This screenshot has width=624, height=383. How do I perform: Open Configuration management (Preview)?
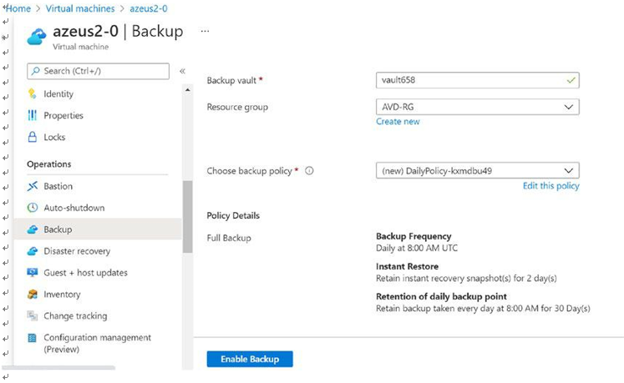click(x=97, y=343)
